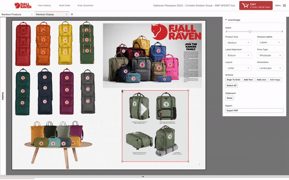Select the navy backpack stack image
Screen dimensions: 289x180
pos(45,92)
